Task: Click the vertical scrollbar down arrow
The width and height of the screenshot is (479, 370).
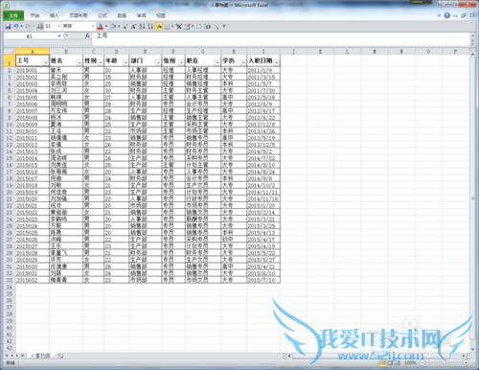Action: (x=472, y=350)
